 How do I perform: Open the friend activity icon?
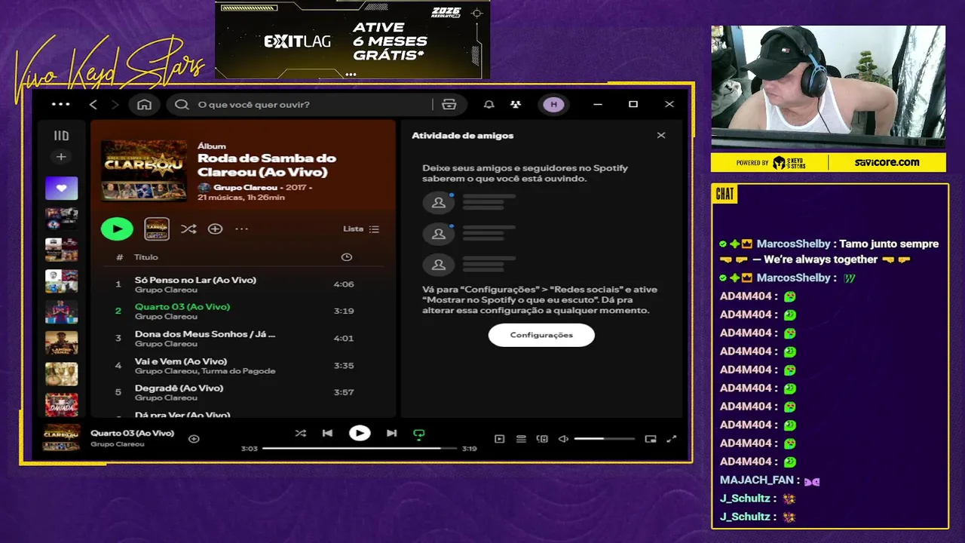pos(515,104)
